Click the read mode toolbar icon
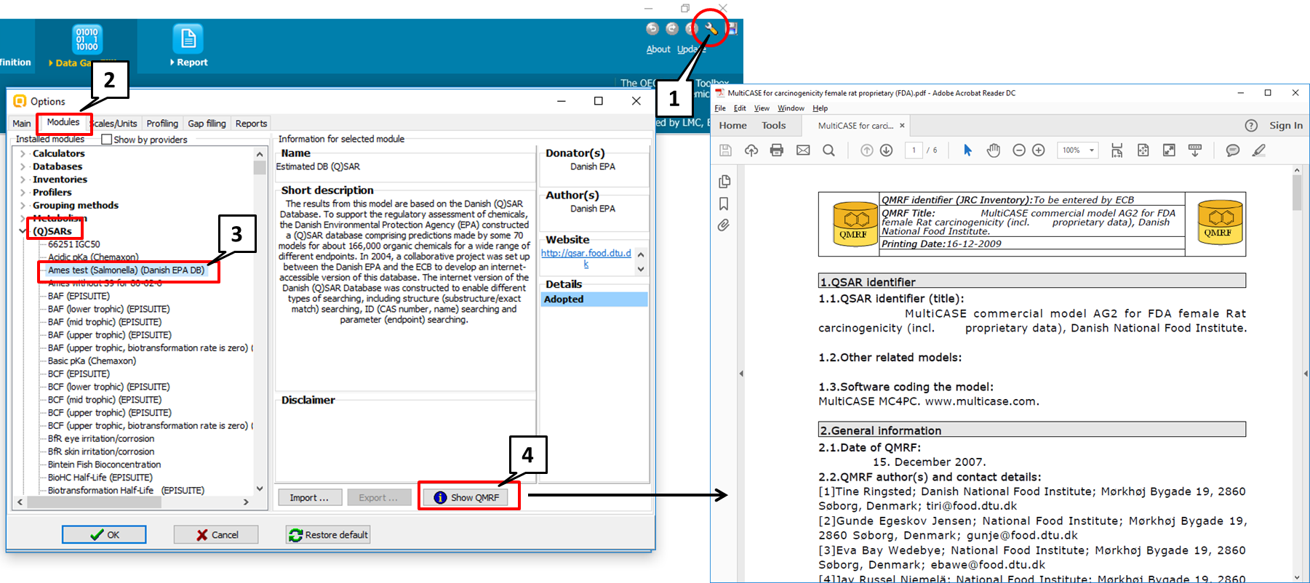This screenshot has width=1310, height=583. [x=1195, y=150]
